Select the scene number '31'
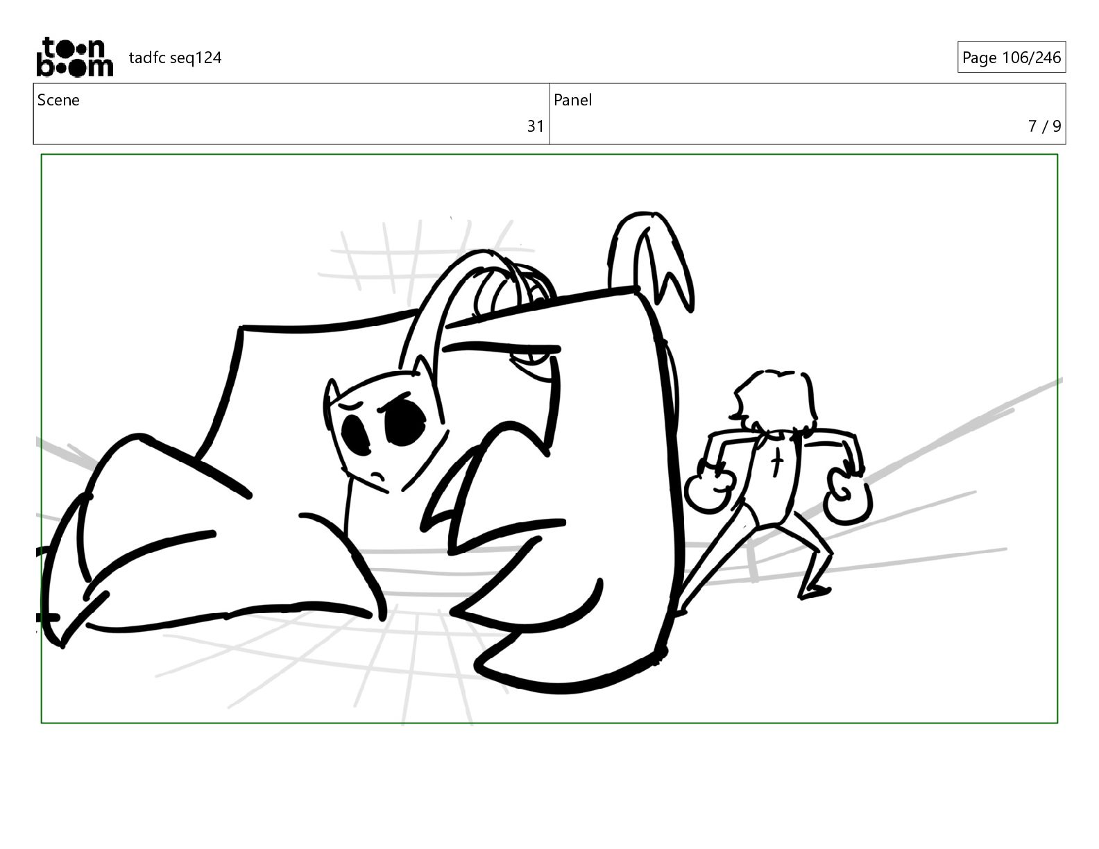Image resolution: width=1099 pixels, height=849 pixels. coord(535,126)
